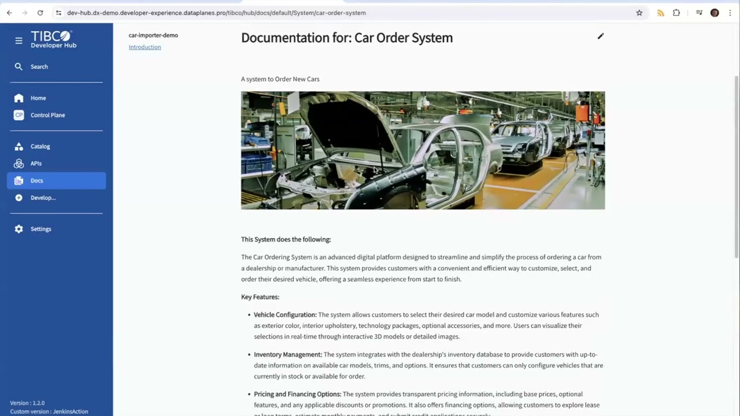Click the RSS feed icon in the toolbar
The height and width of the screenshot is (416, 740).
pos(660,13)
